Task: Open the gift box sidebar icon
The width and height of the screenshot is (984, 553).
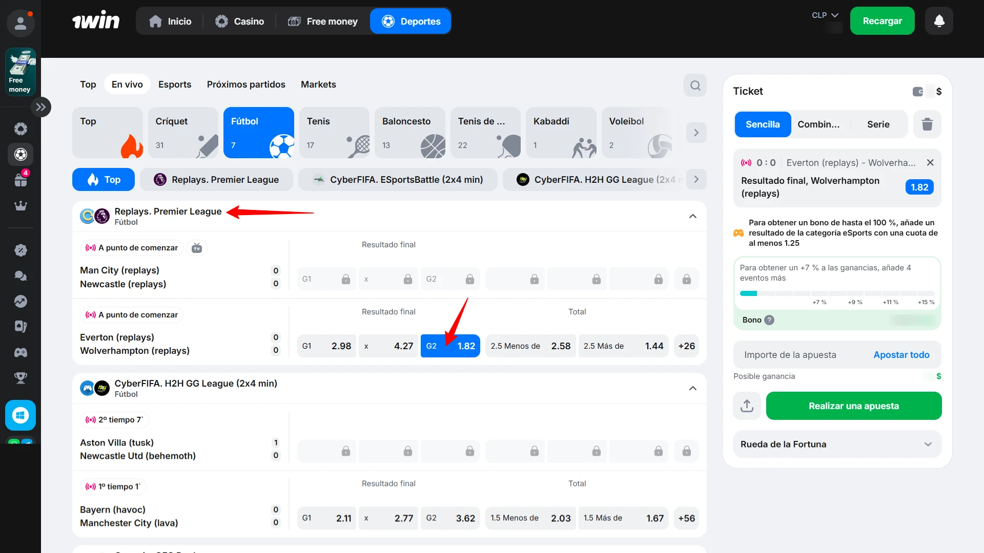Action: 20,180
